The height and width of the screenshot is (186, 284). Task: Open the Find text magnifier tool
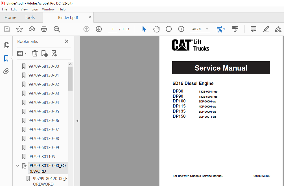click(x=57, y=29)
